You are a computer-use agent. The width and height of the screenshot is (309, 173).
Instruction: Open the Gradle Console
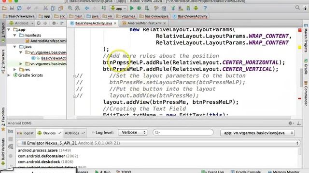click(x=246, y=172)
